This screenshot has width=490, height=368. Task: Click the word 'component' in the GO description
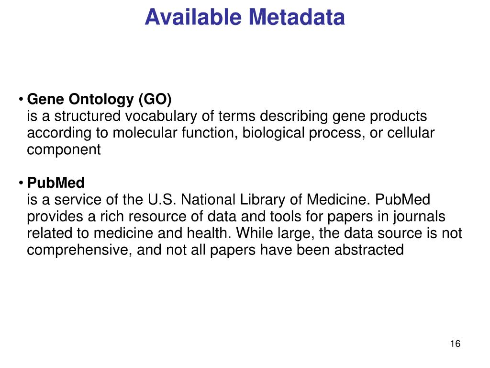tap(64, 150)
